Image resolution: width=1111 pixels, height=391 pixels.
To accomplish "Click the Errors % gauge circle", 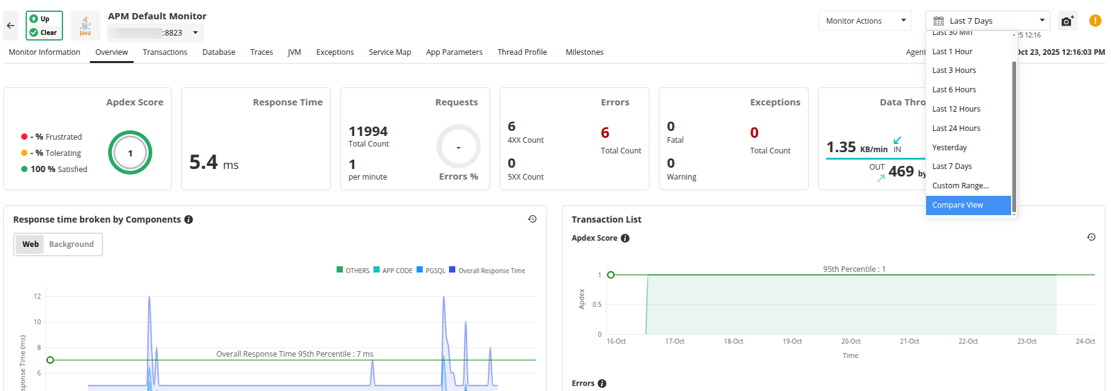I will [458, 147].
